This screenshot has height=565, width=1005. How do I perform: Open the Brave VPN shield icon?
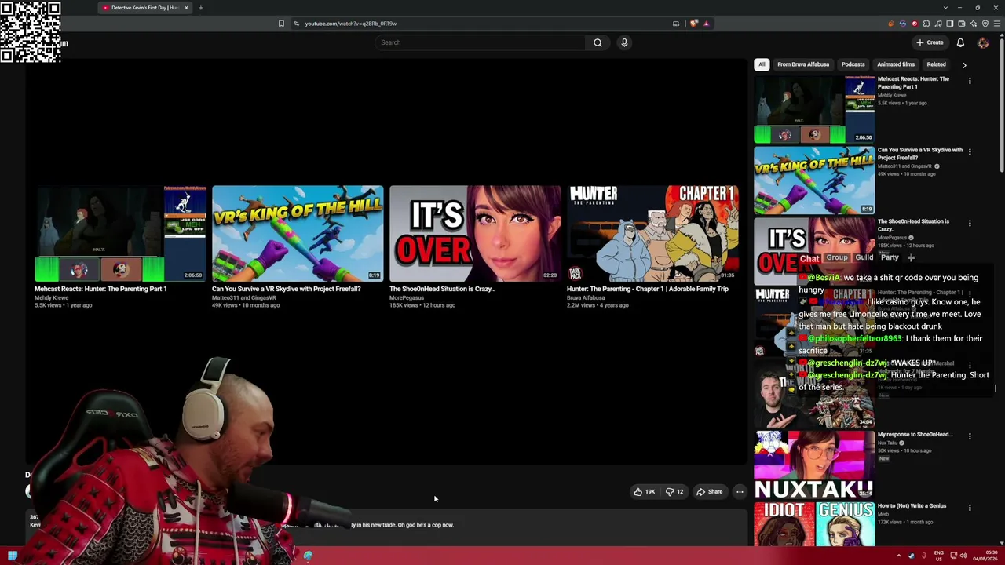(x=985, y=24)
